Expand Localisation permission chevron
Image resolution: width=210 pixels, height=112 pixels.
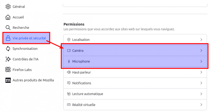[x=201, y=40]
